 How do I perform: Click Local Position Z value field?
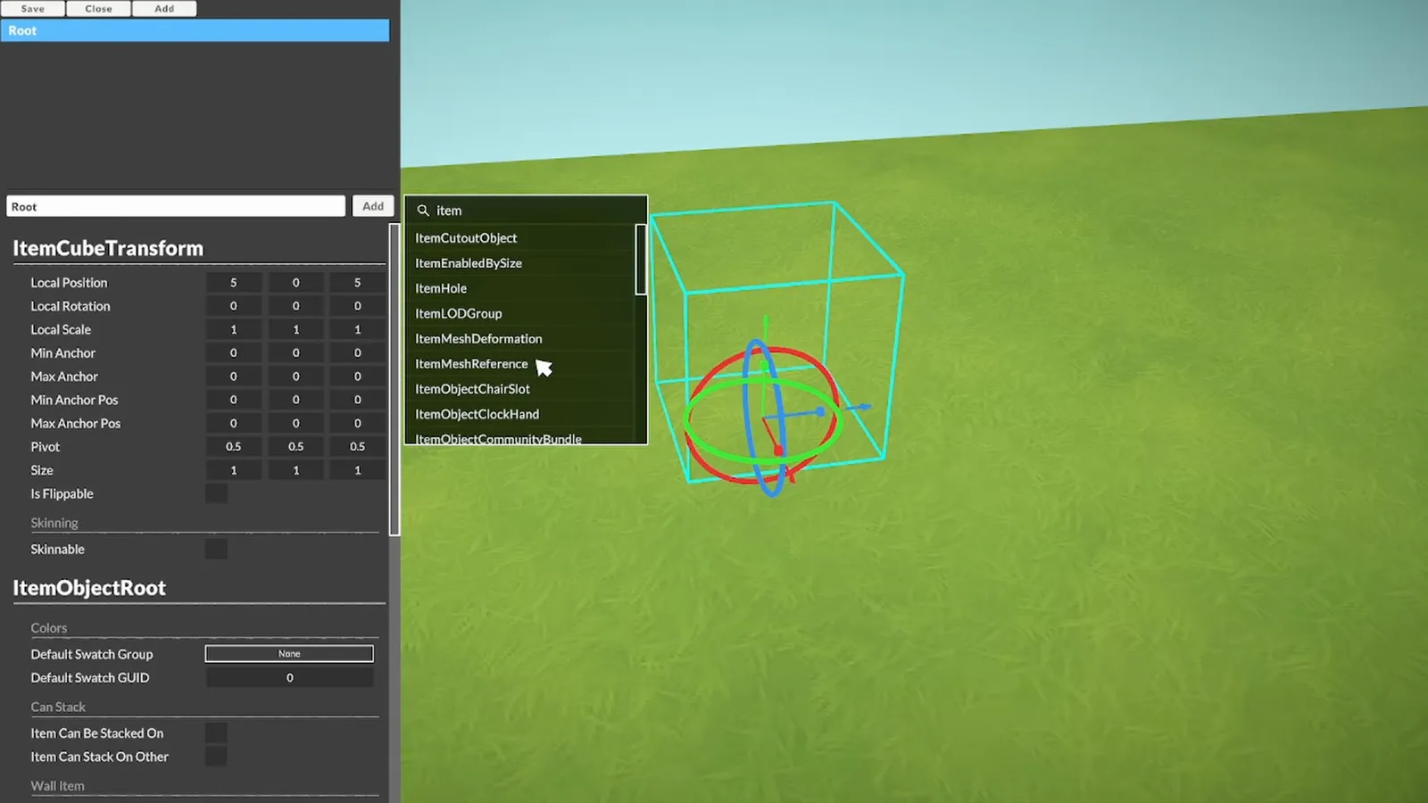pyautogui.click(x=357, y=283)
